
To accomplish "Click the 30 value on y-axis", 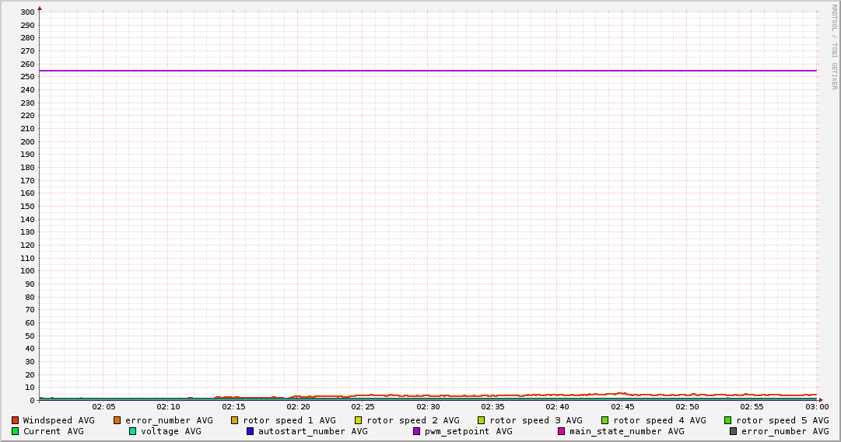I will [30, 362].
